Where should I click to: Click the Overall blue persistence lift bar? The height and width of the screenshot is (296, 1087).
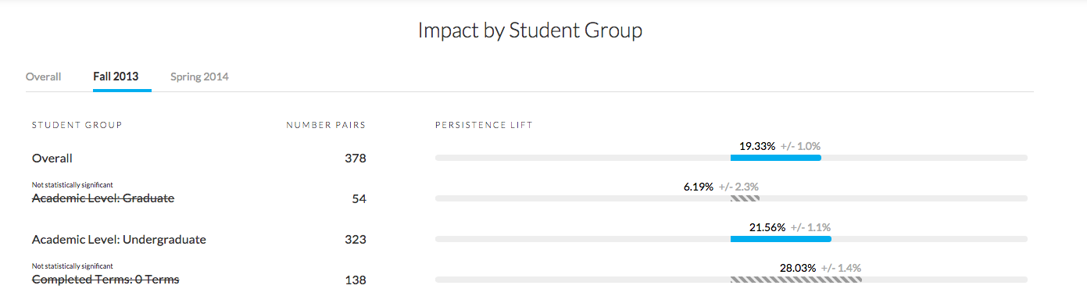[775, 158]
